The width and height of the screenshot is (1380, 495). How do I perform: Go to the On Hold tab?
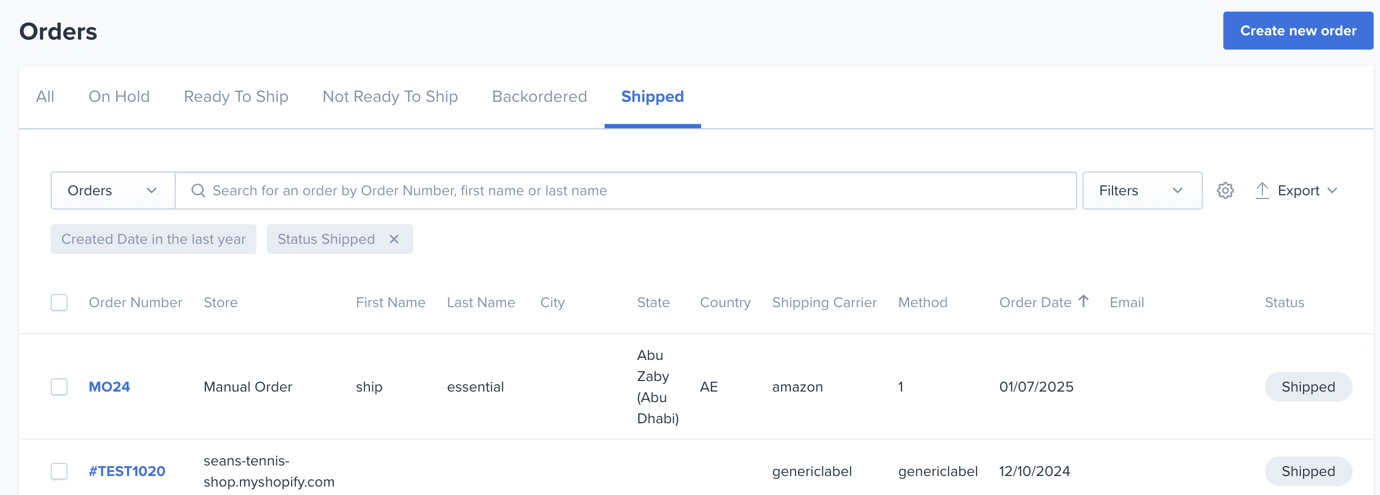click(119, 97)
